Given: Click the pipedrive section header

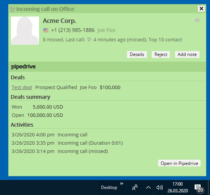Looking at the screenshot, I should [107, 67].
